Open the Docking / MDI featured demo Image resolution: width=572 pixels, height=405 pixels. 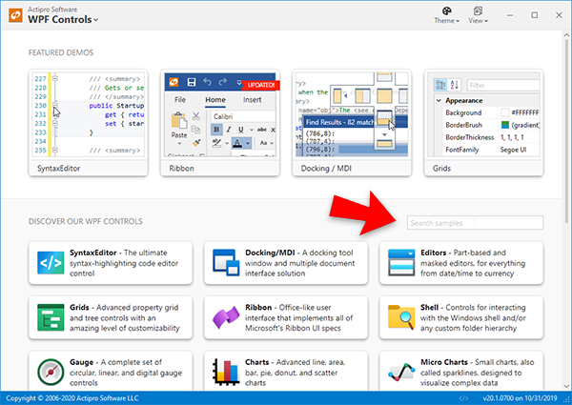tap(352, 123)
